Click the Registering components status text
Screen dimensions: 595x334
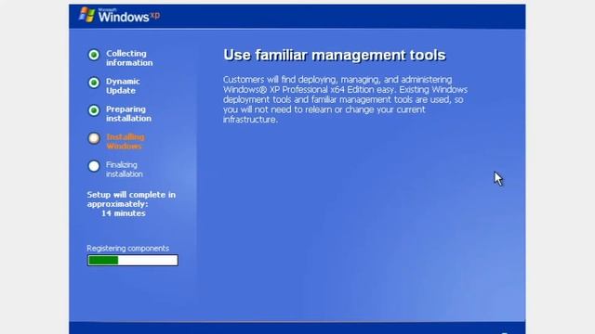point(128,249)
